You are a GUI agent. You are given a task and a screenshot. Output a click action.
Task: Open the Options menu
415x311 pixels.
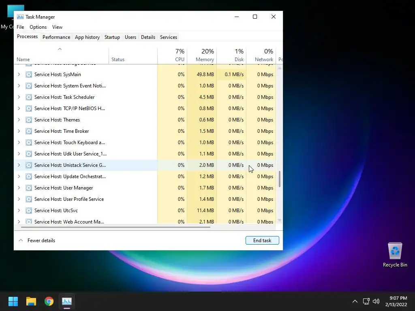click(x=38, y=27)
